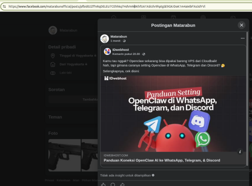Click the 'Privasi' footer link
The height and width of the screenshot is (186, 252).
[49, 180]
